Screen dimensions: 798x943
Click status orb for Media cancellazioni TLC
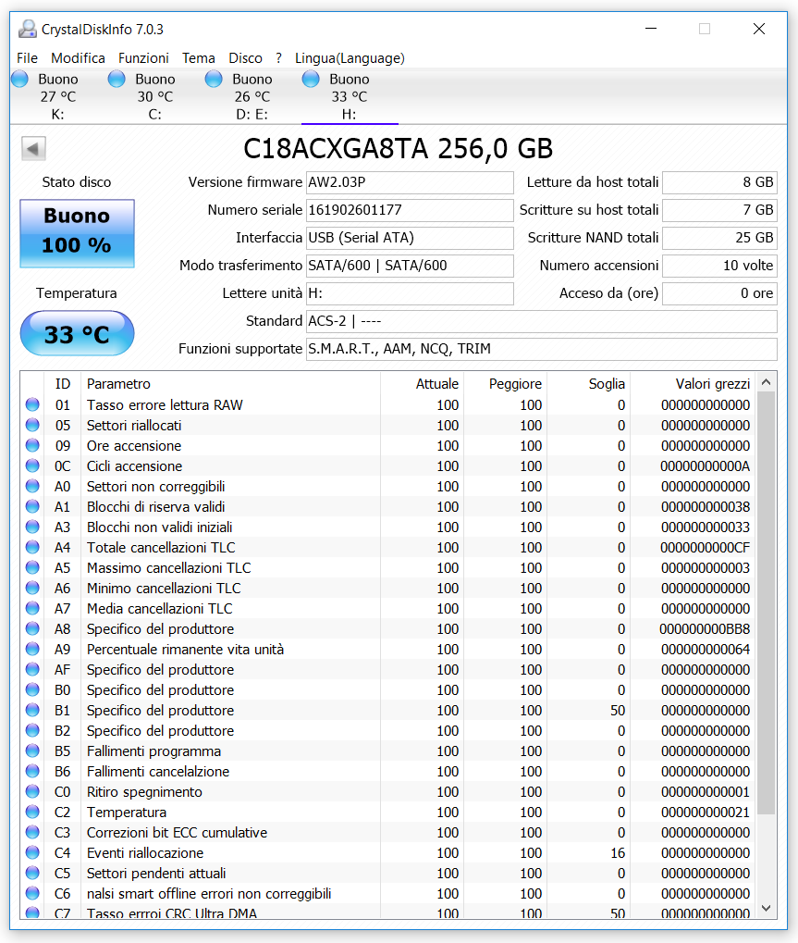click(32, 609)
